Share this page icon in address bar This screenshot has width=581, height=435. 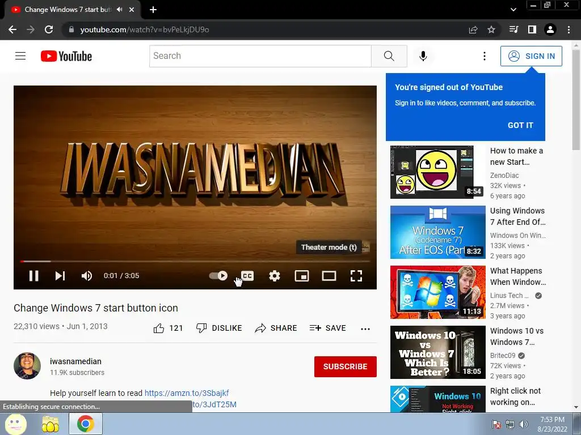coord(473,29)
